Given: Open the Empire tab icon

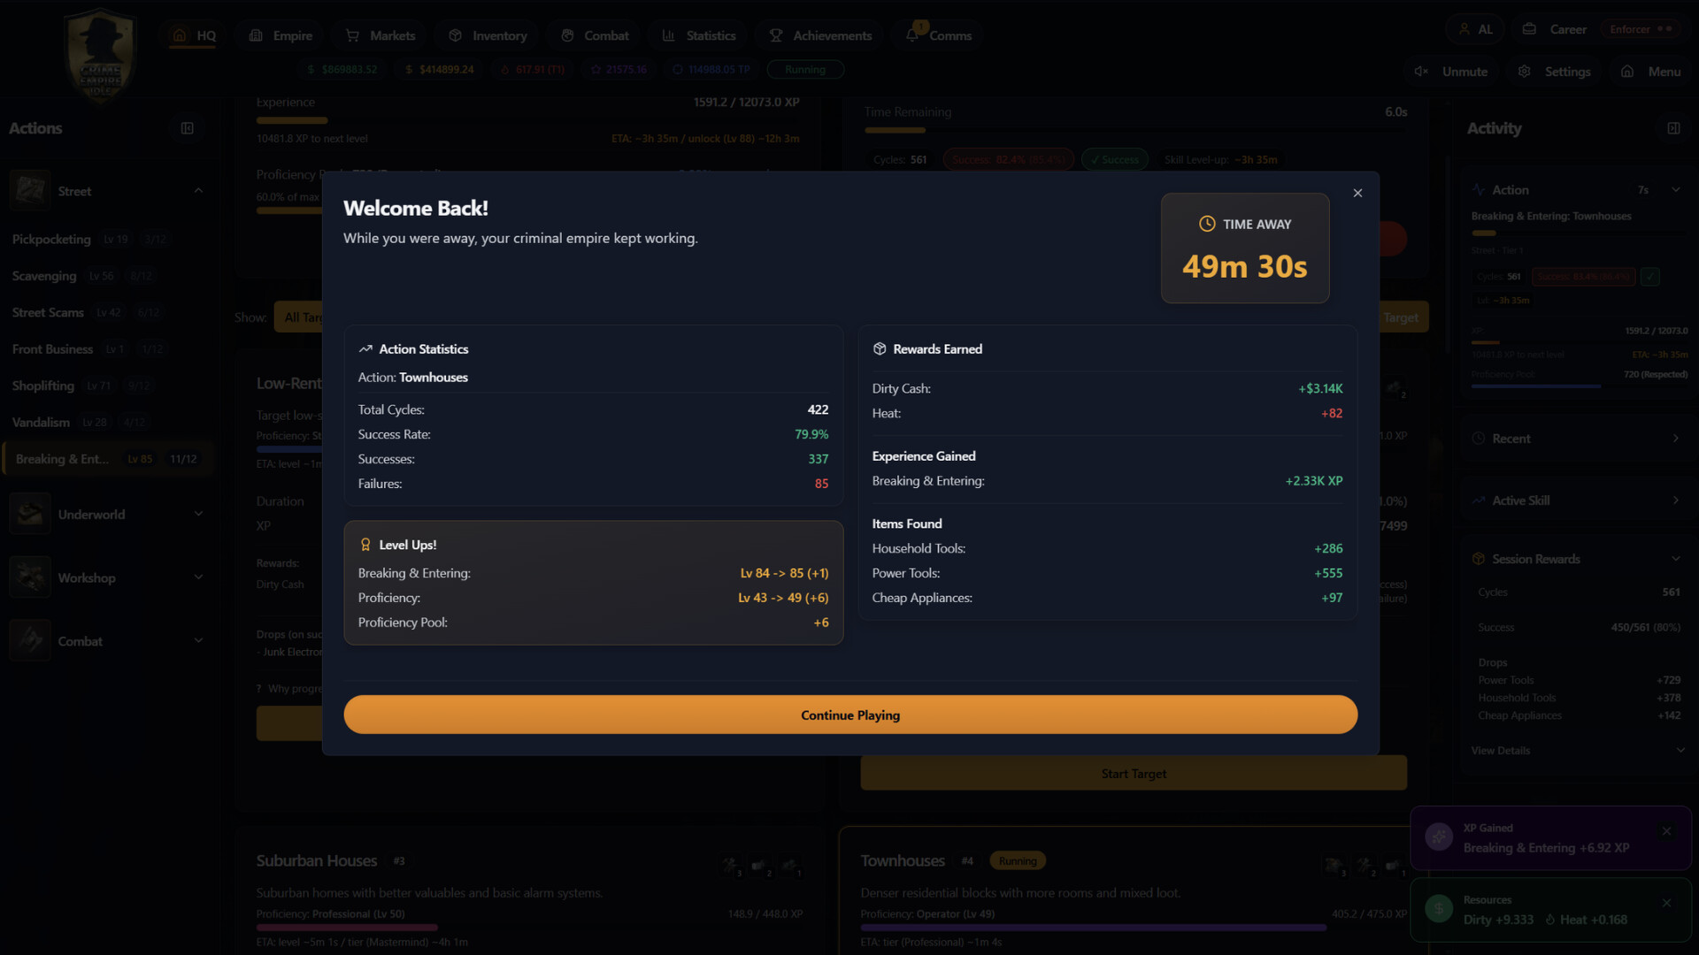Looking at the screenshot, I should pyautogui.click(x=256, y=34).
